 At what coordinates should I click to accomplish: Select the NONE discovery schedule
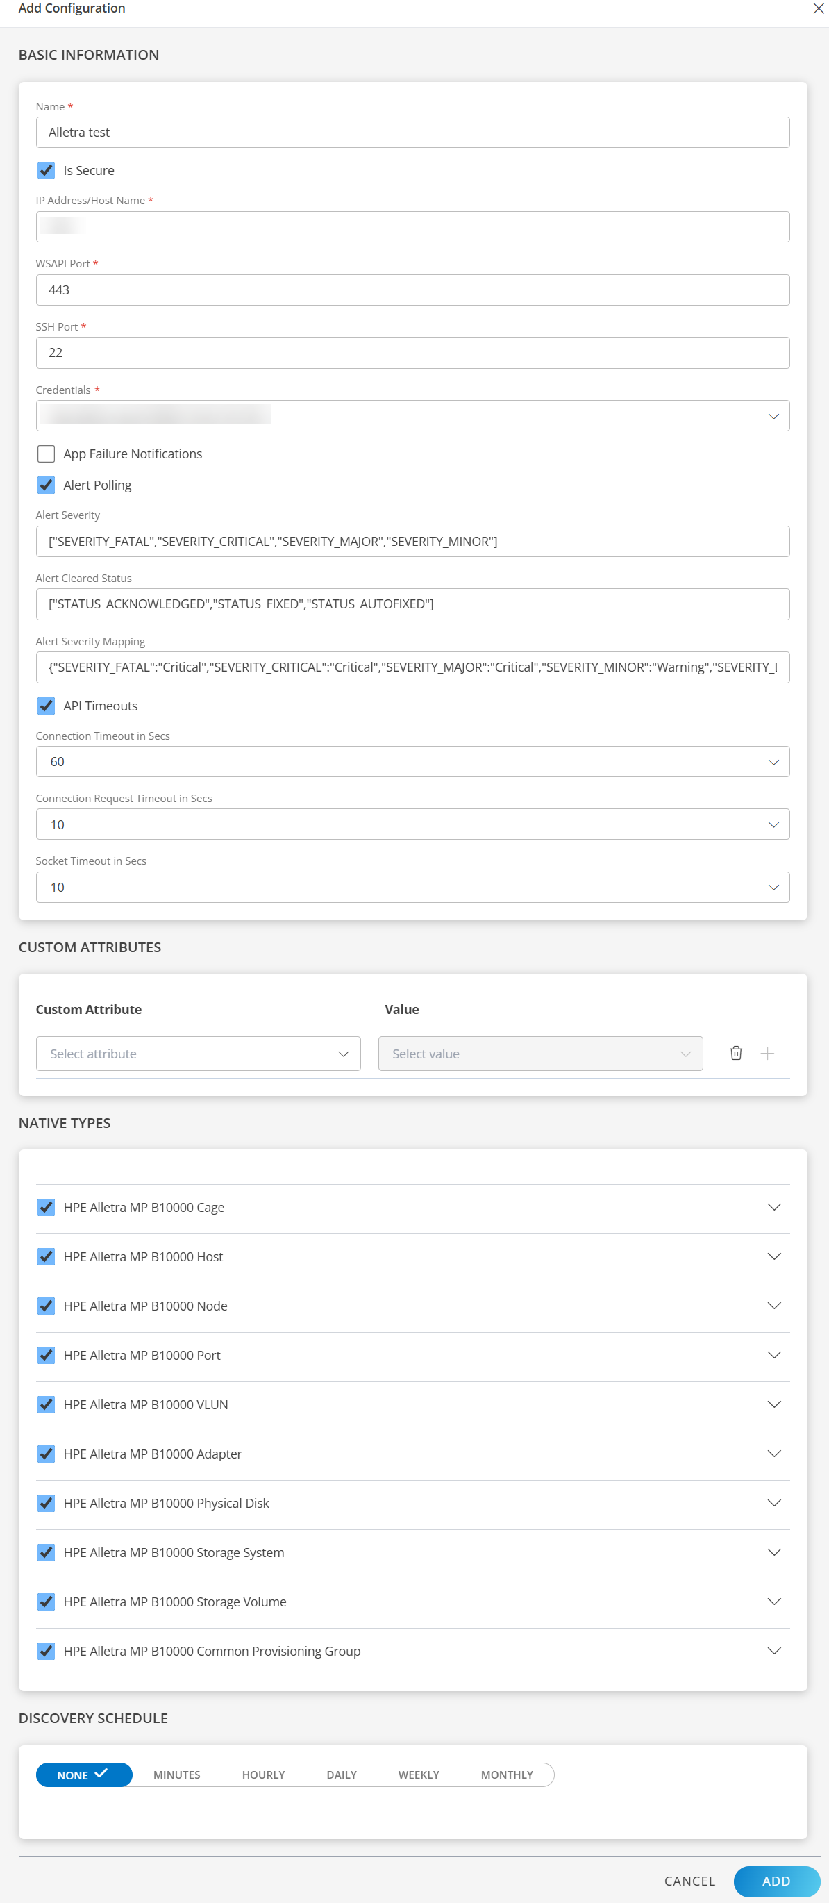tap(84, 1775)
